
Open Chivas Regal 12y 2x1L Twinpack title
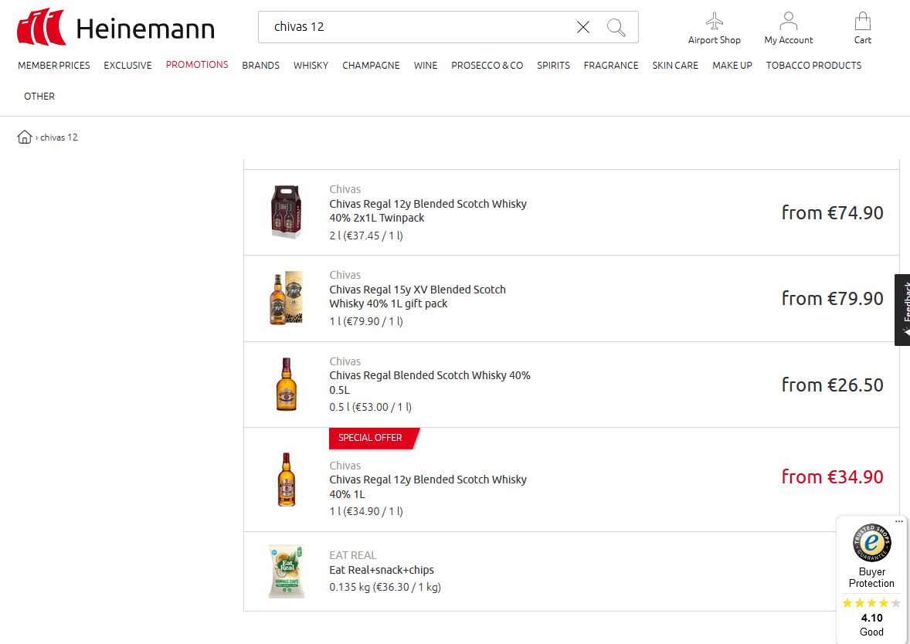[x=428, y=211]
